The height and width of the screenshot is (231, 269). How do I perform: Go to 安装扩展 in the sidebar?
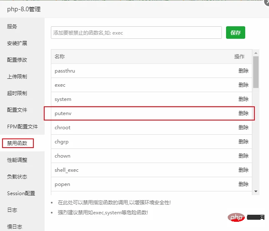tap(17, 43)
